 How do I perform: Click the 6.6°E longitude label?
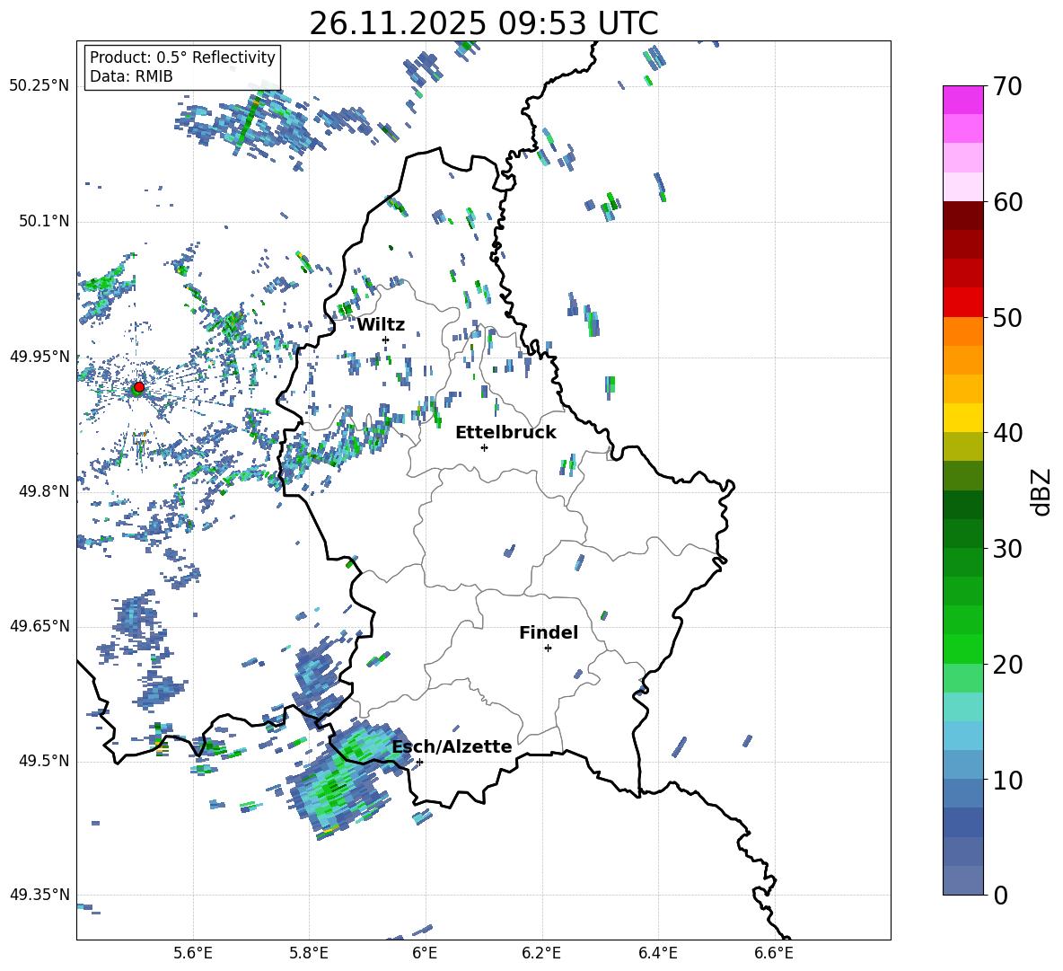[x=774, y=953]
